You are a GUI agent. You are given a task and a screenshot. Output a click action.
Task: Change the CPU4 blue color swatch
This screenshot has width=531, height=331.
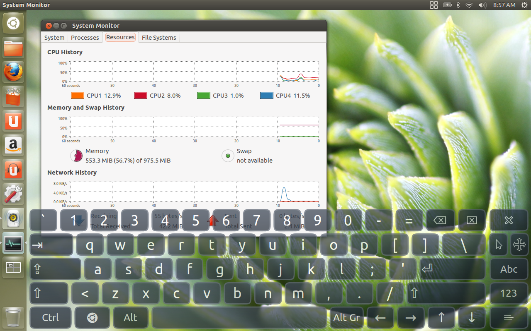click(267, 96)
